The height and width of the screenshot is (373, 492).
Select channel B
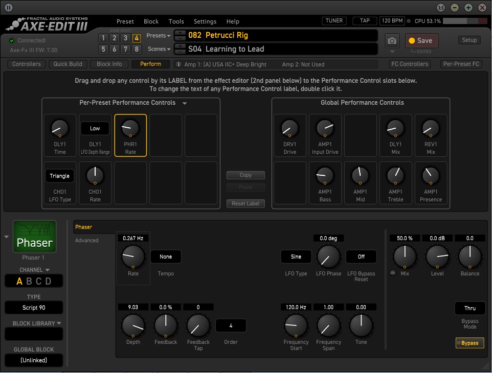[x=29, y=281]
